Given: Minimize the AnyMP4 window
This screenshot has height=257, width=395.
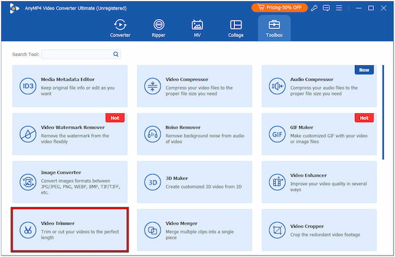Looking at the screenshot, I should pos(359,8).
